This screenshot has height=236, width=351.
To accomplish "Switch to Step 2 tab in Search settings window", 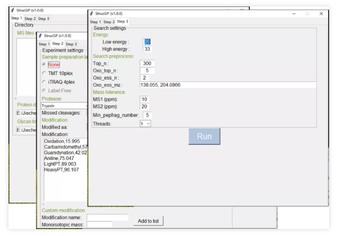I will click(x=109, y=21).
